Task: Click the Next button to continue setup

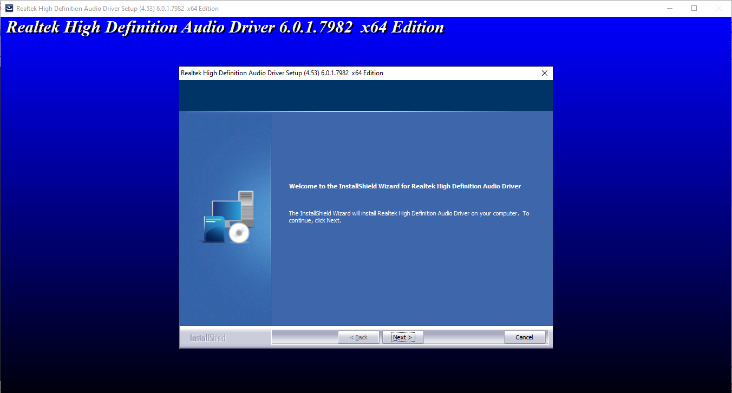Action: (402, 337)
